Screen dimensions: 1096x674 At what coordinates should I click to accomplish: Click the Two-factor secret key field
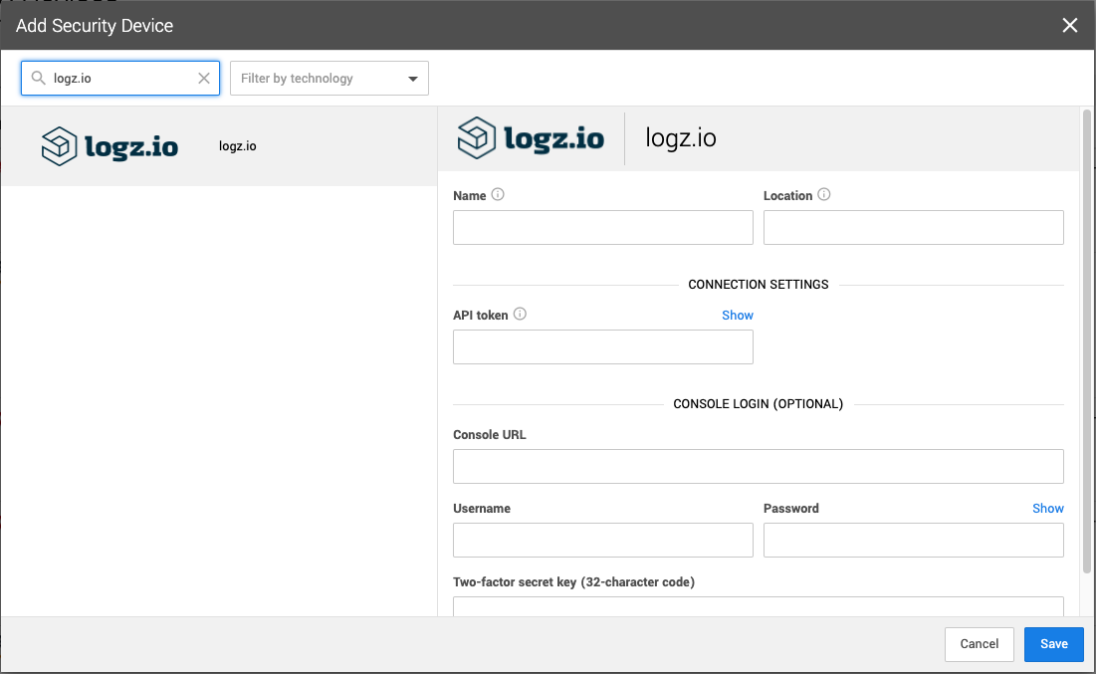759,606
